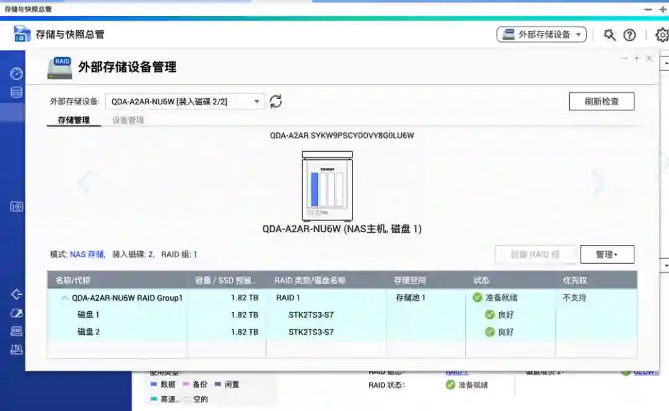Image resolution: width=669 pixels, height=411 pixels.
Task: Click the RAID 组 count link 1
Action: [x=195, y=254]
